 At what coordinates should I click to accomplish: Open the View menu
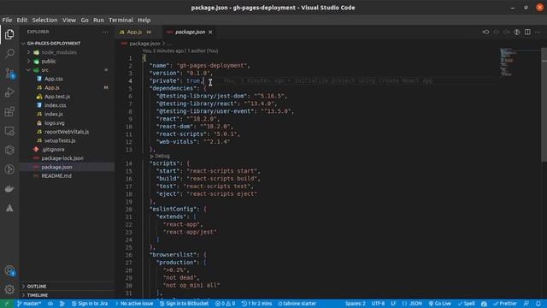pos(69,20)
